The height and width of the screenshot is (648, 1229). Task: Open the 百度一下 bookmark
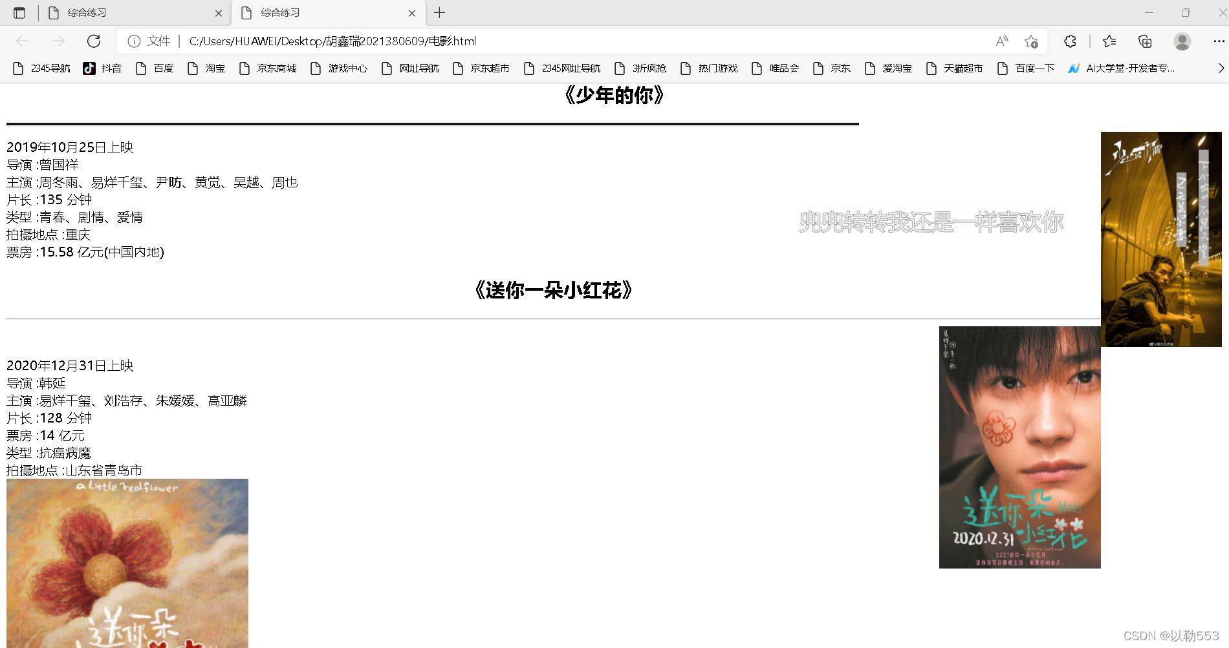(1026, 68)
